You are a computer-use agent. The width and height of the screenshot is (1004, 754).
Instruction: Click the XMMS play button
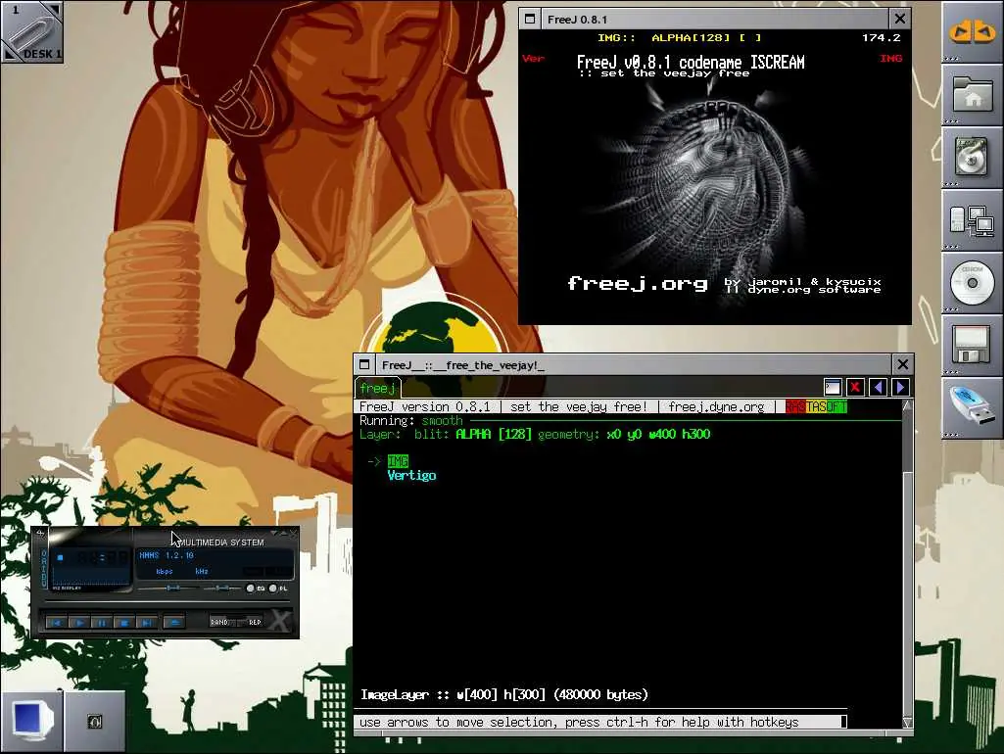(78, 622)
